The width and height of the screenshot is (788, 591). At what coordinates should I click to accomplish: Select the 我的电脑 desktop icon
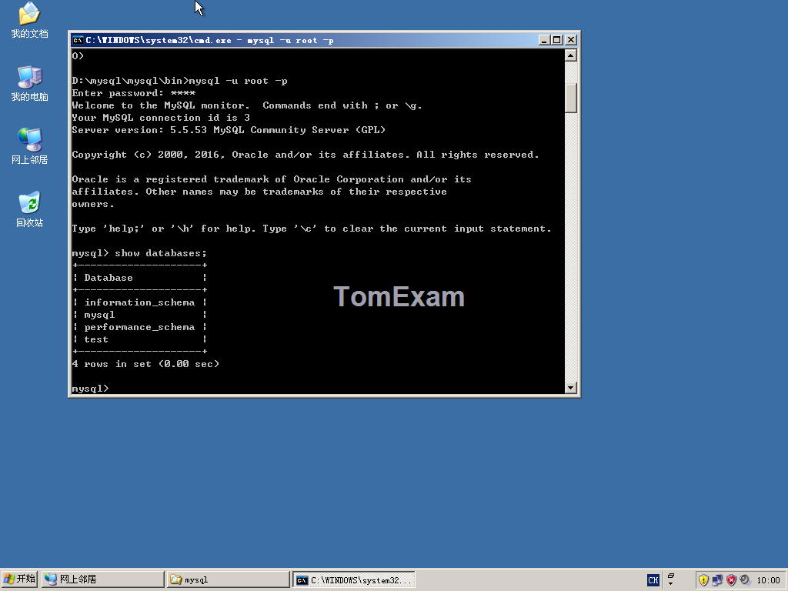coord(29,83)
